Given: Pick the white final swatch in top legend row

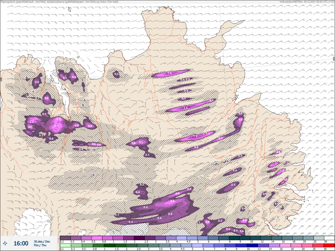Looking at the screenshot, I should pyautogui.click(x=329, y=238).
